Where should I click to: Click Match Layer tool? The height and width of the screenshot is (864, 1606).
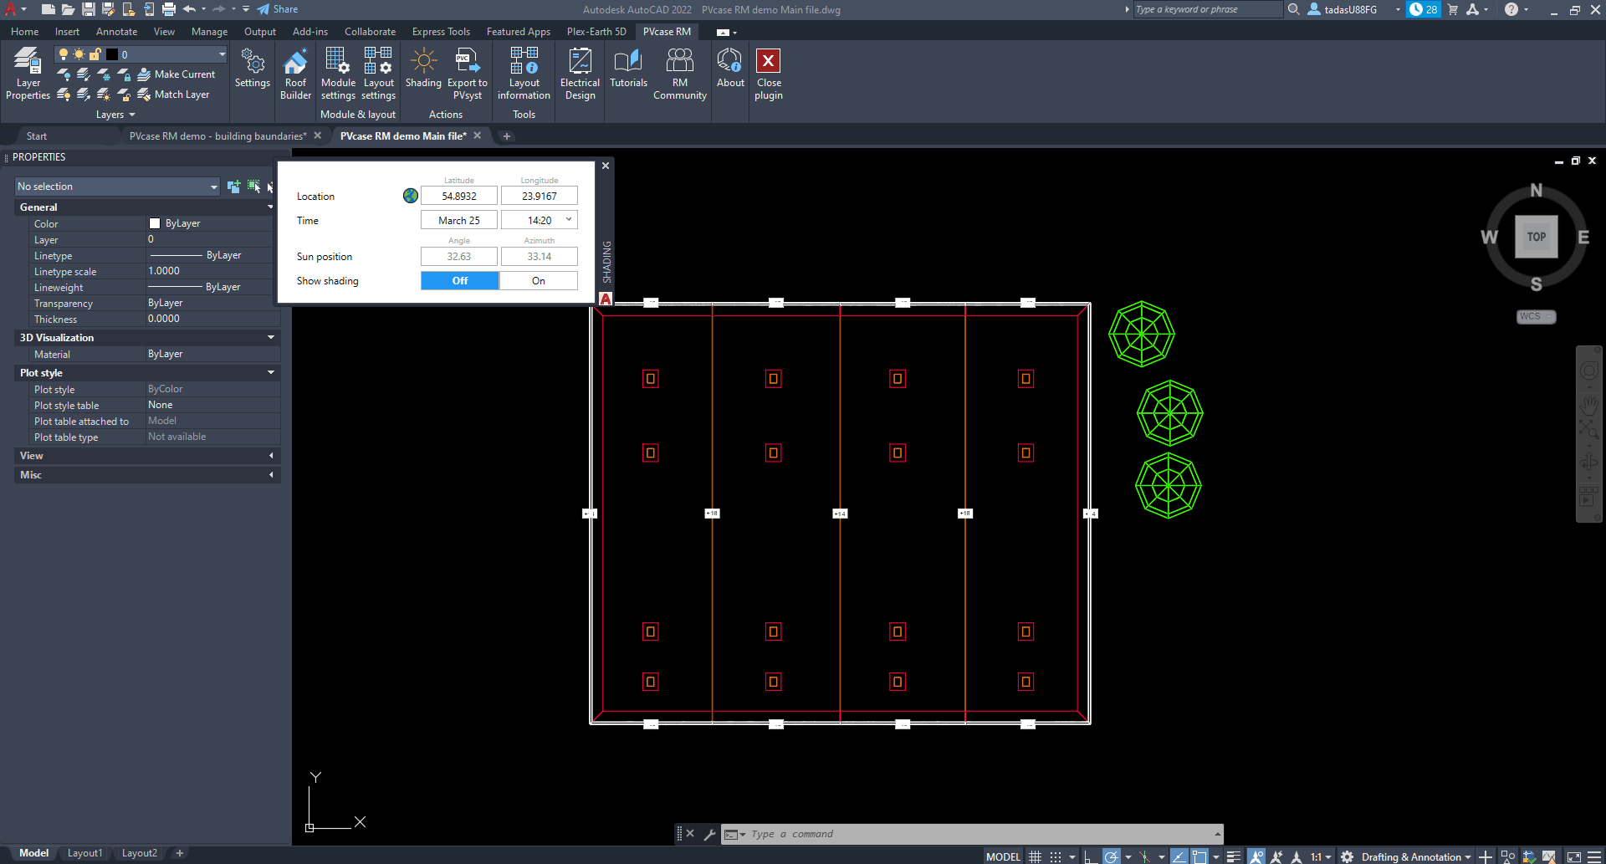(x=174, y=95)
